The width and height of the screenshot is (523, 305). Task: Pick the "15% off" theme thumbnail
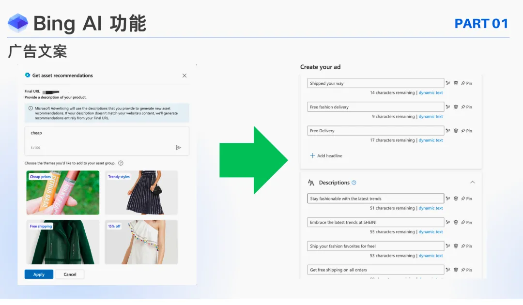[x=141, y=242]
